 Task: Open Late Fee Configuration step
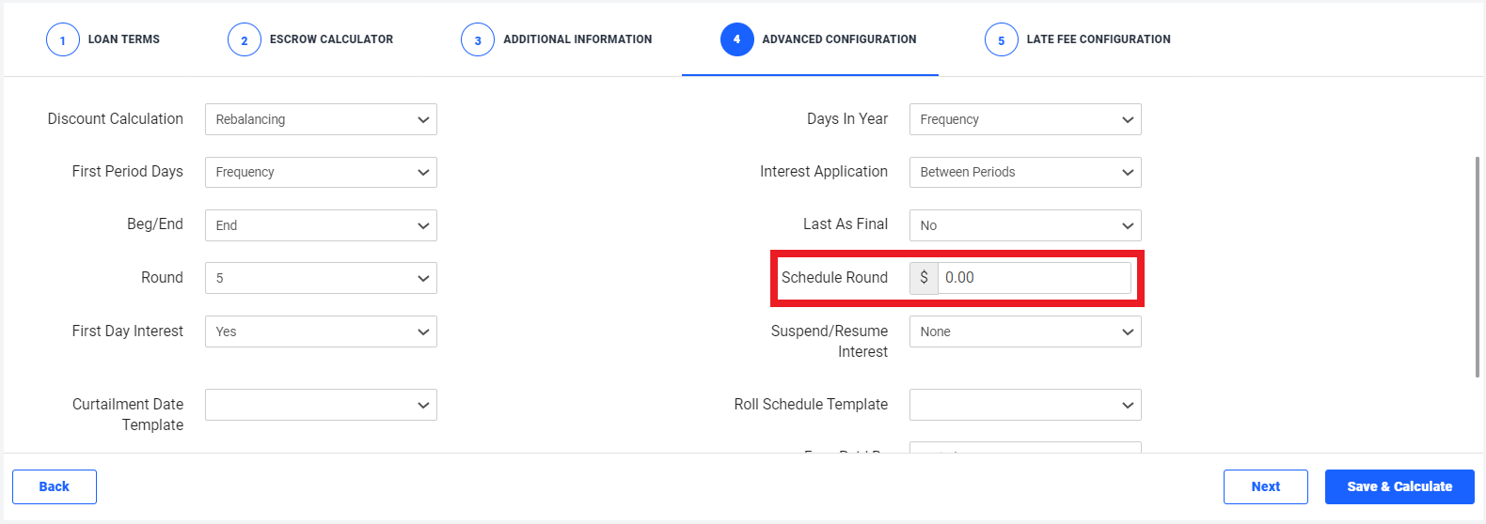[x=1078, y=39]
